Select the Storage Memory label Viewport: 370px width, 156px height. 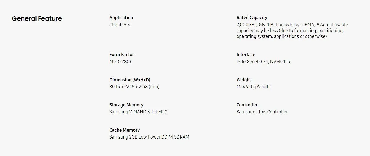[x=126, y=105]
